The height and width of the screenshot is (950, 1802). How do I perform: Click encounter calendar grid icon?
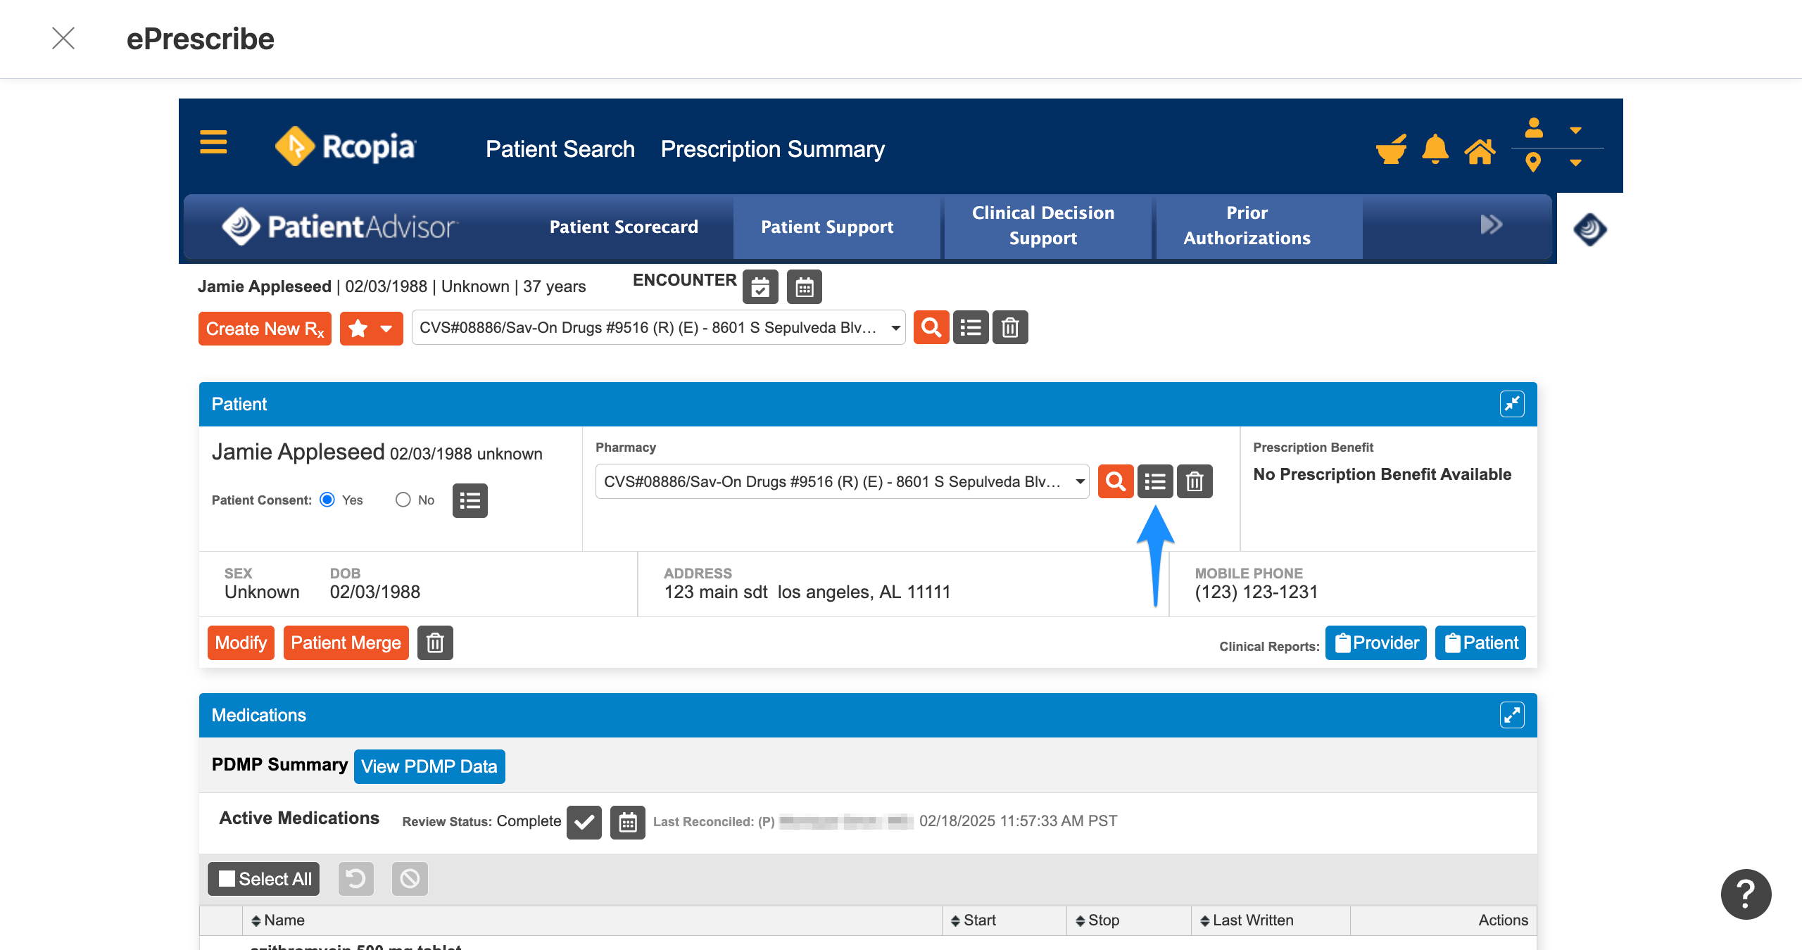(804, 287)
